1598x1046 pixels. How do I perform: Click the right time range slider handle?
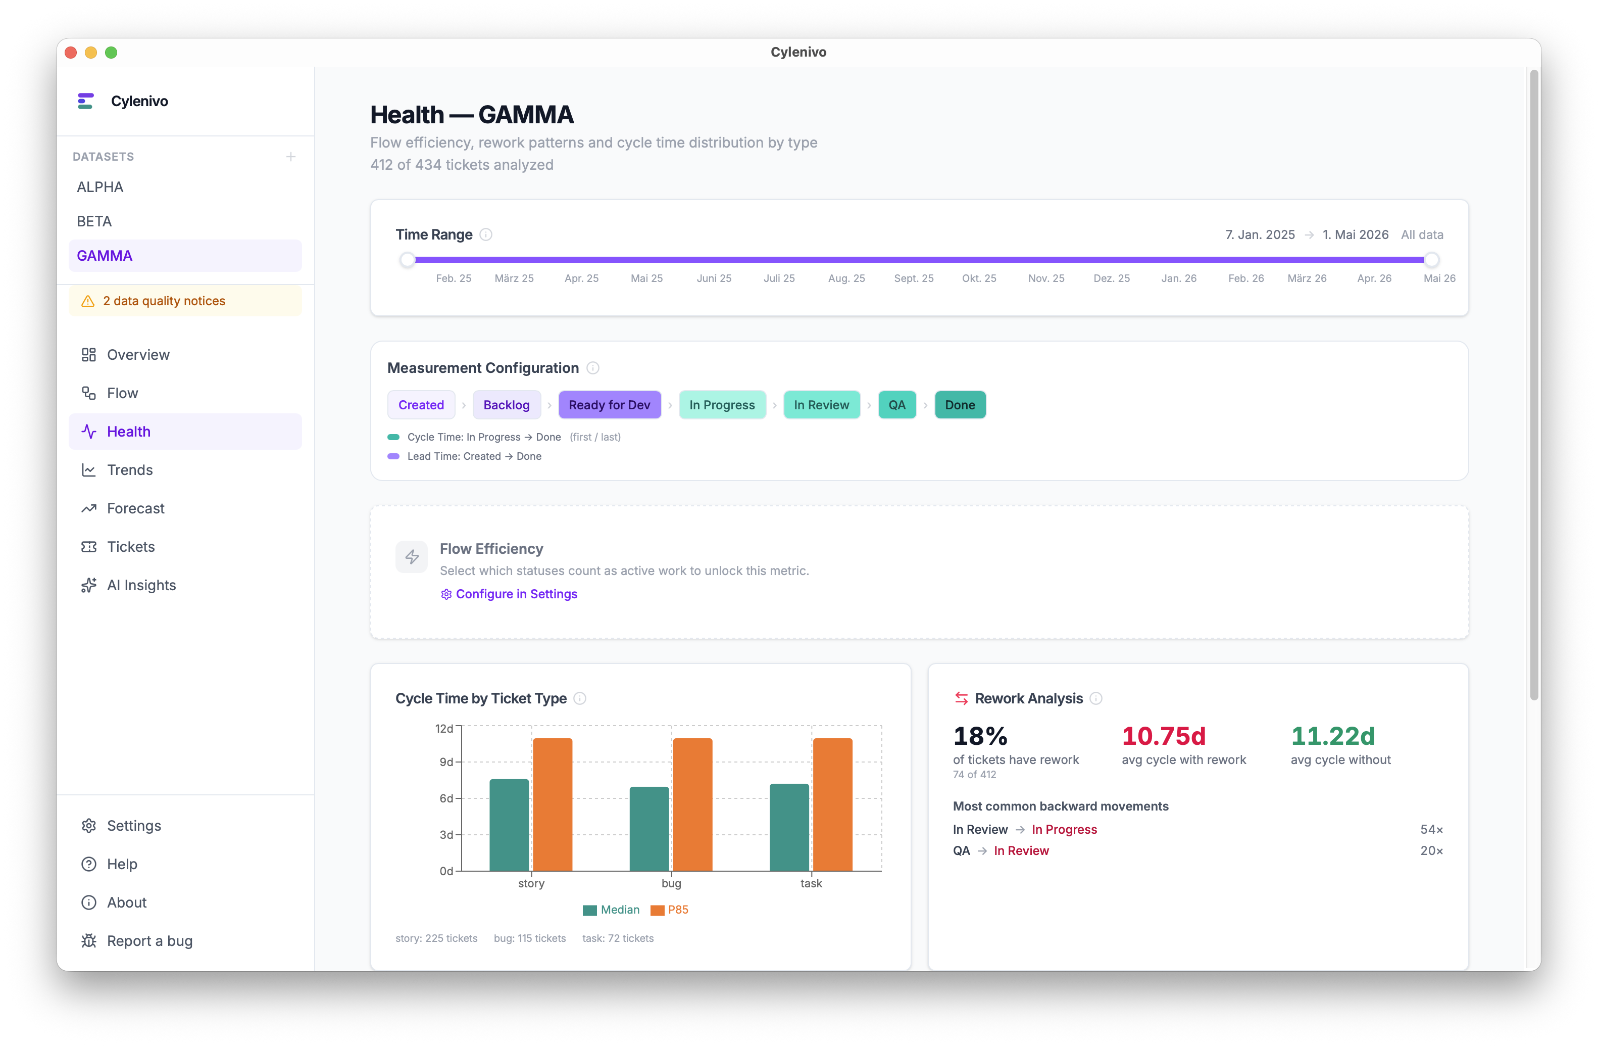1431,260
